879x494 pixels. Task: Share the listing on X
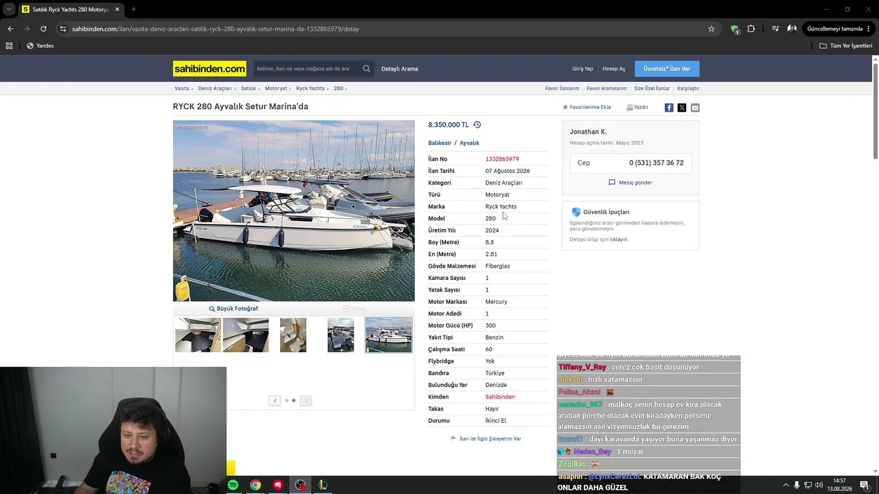coord(682,108)
